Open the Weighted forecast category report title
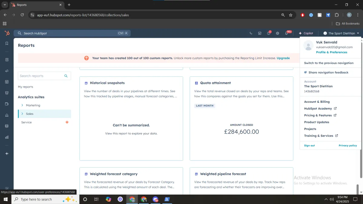The width and height of the screenshot is (363, 204). point(114,174)
